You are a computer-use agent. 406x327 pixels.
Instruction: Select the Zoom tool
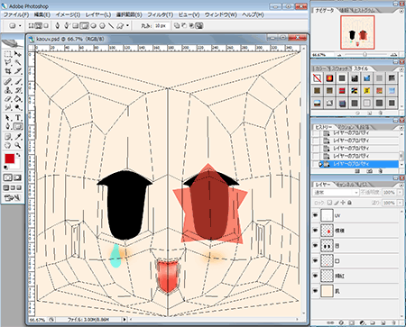coord(17,145)
